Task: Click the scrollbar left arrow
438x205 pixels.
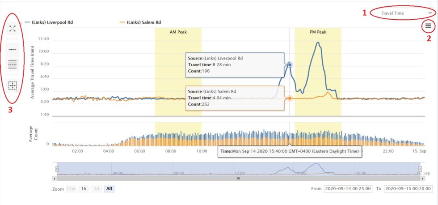Action: [x=54, y=179]
